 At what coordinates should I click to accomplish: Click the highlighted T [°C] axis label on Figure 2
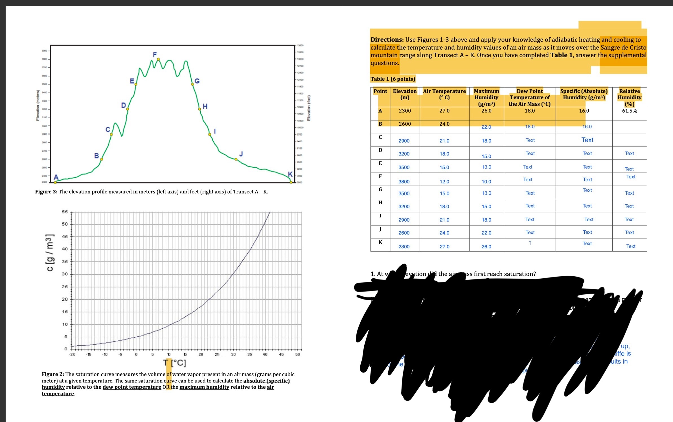(x=174, y=362)
